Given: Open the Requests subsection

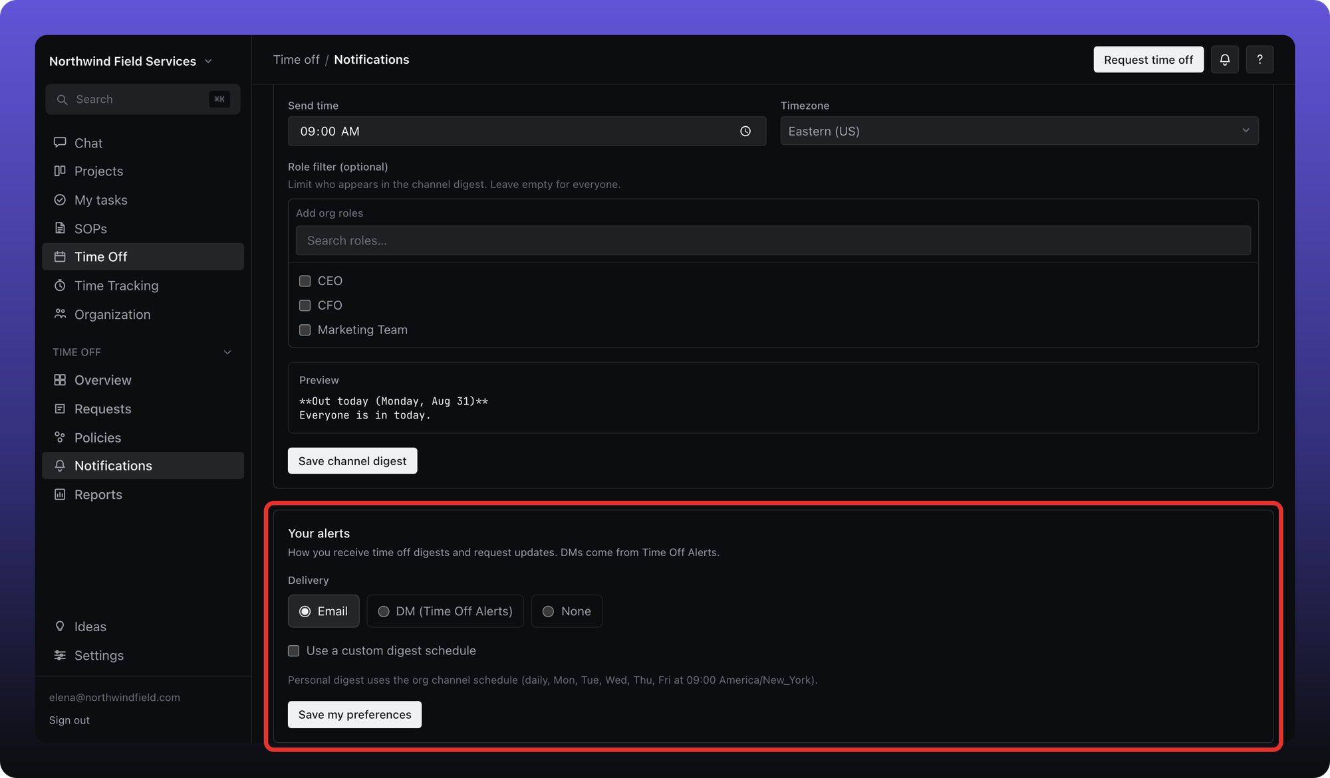Looking at the screenshot, I should [x=143, y=409].
